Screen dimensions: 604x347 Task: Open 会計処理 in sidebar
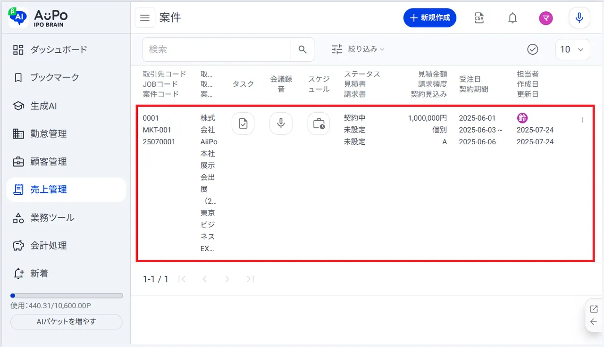pos(66,245)
